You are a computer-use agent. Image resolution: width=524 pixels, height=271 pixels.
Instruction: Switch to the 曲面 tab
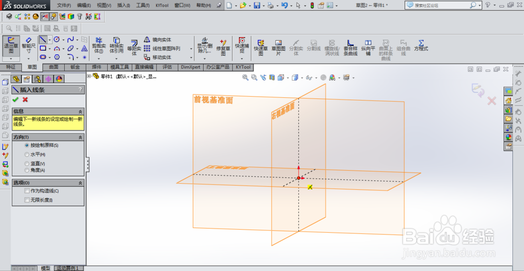[x=53, y=67]
